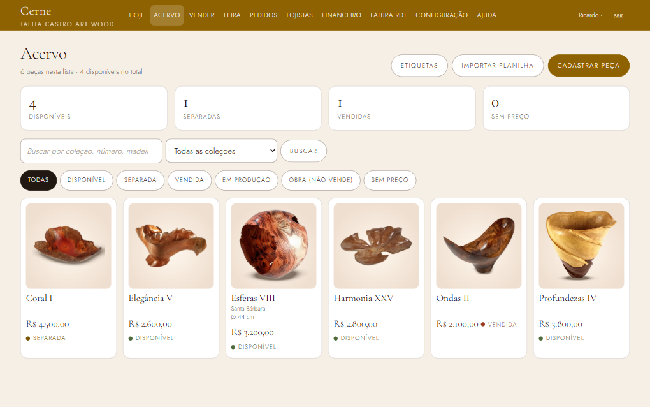The width and height of the screenshot is (650, 407).
Task: Open the Etiquetas button
Action: point(419,66)
